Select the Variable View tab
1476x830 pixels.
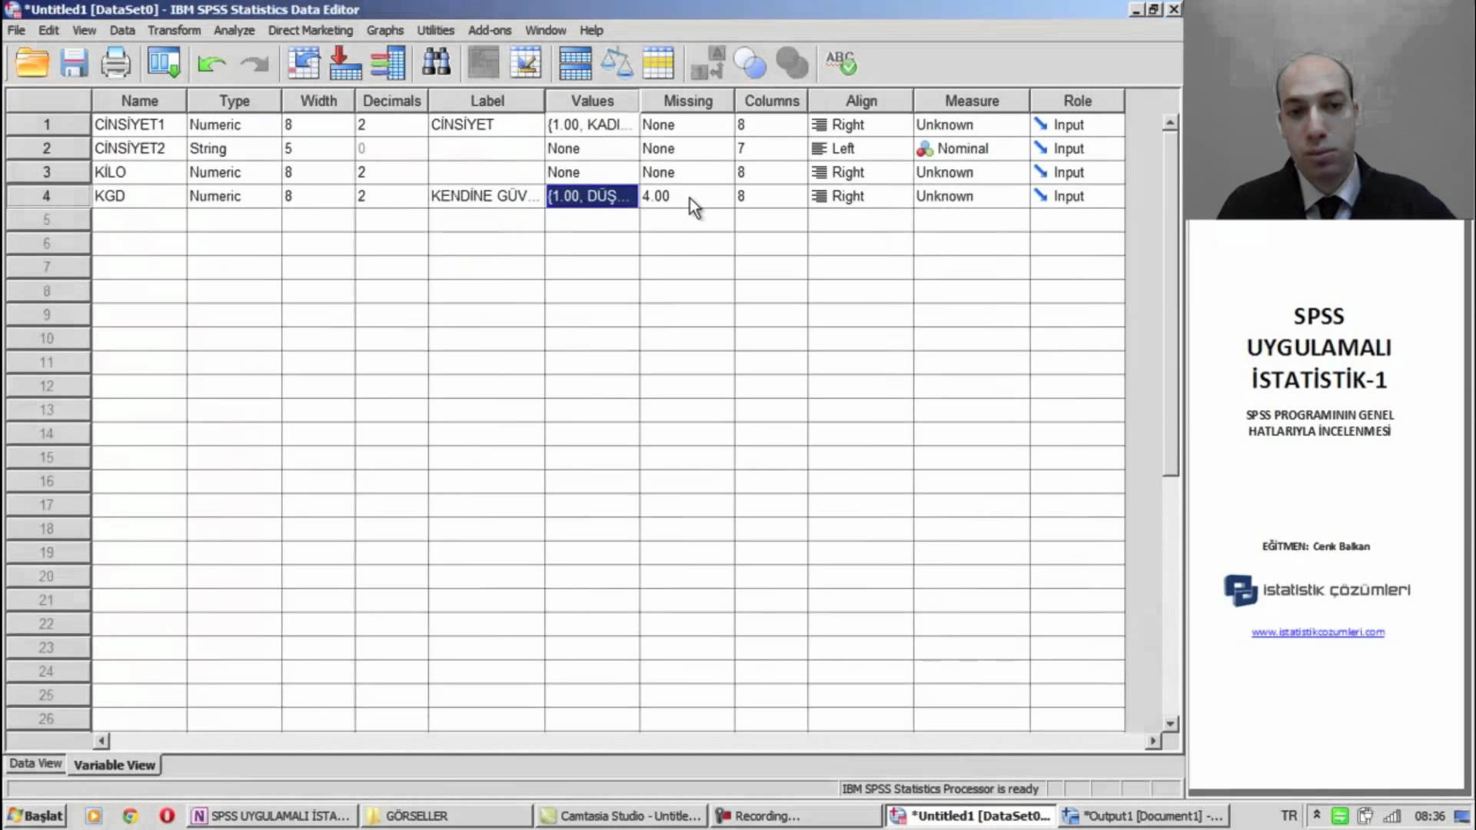tap(115, 765)
